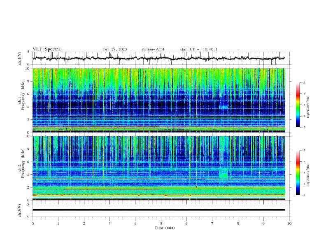Screen dimensions: 326x251
Task: Click the 'start UT = 10:40:1' label
Action: click(199, 49)
